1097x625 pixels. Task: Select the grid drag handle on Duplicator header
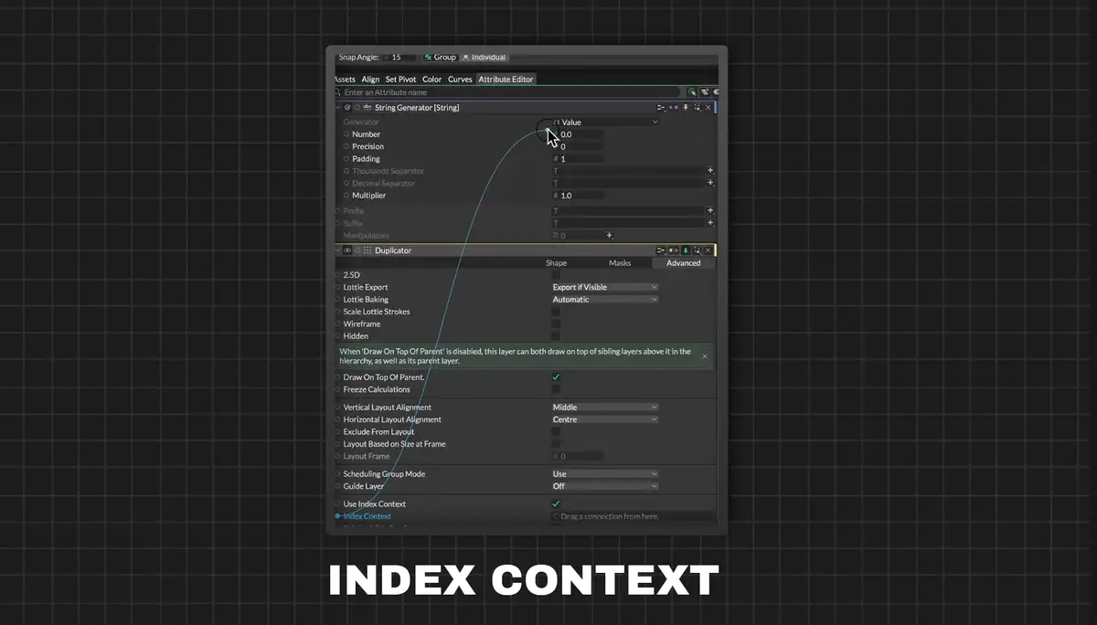(x=367, y=249)
